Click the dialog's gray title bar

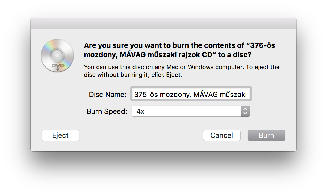pos(163,23)
